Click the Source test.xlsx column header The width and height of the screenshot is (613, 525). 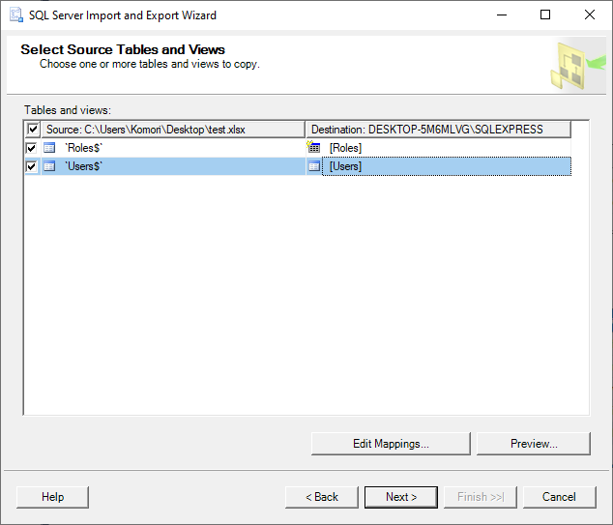(x=174, y=130)
